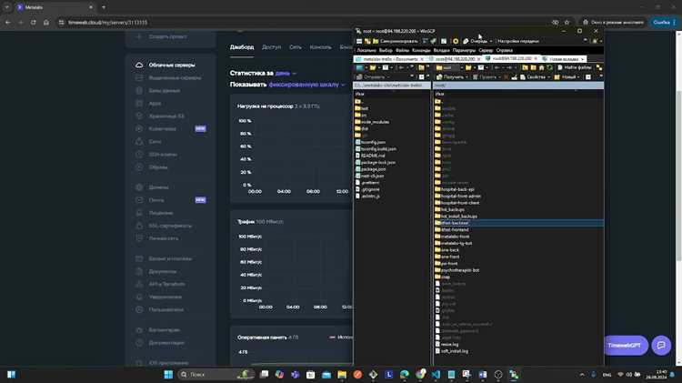Image resolution: width=682 pixels, height=383 pixels.
Task: Open the Новый dropdown in WinSCP remote toolbar
Action: 567,77
